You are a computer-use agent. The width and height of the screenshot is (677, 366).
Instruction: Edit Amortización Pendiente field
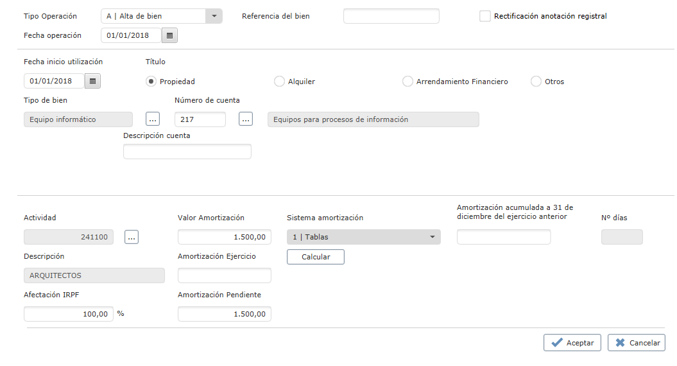pos(225,314)
